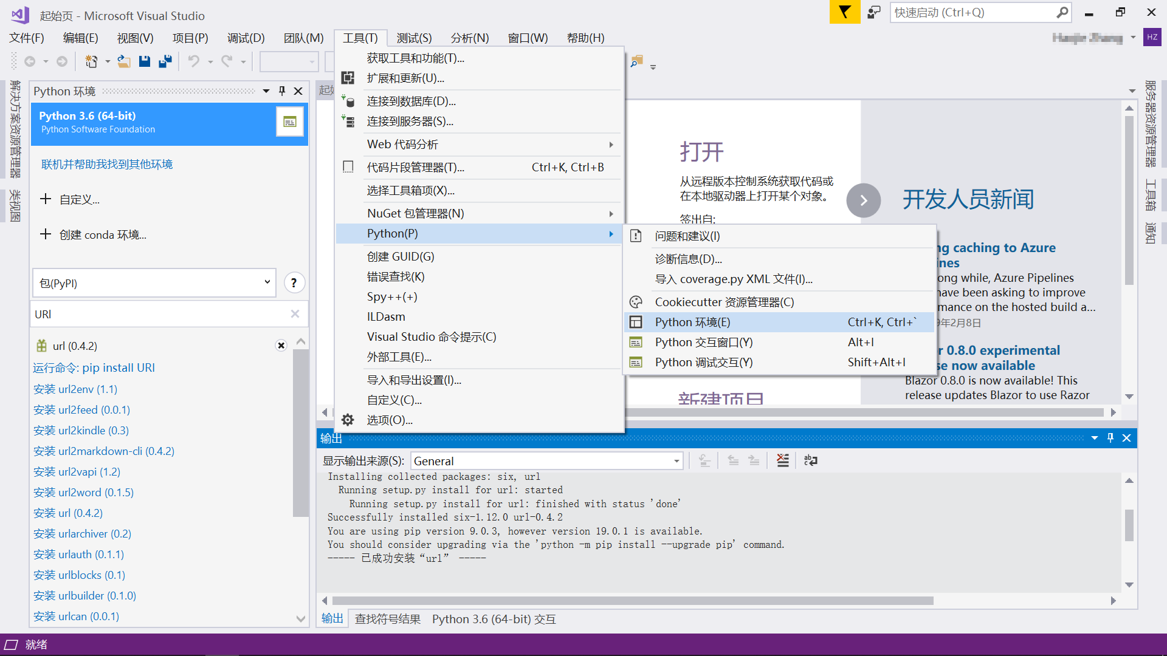Screen dimensions: 1167x656
Task: Pin the Python 环境 panel
Action: (282, 91)
